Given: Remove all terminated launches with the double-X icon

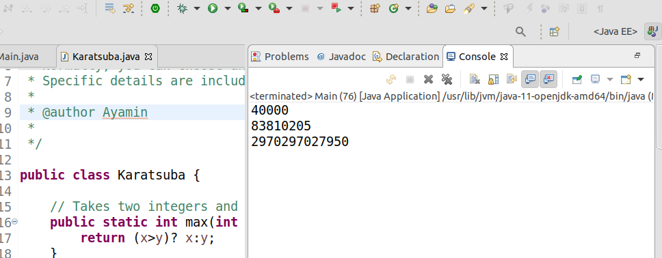Looking at the screenshot, I should coord(447,79).
